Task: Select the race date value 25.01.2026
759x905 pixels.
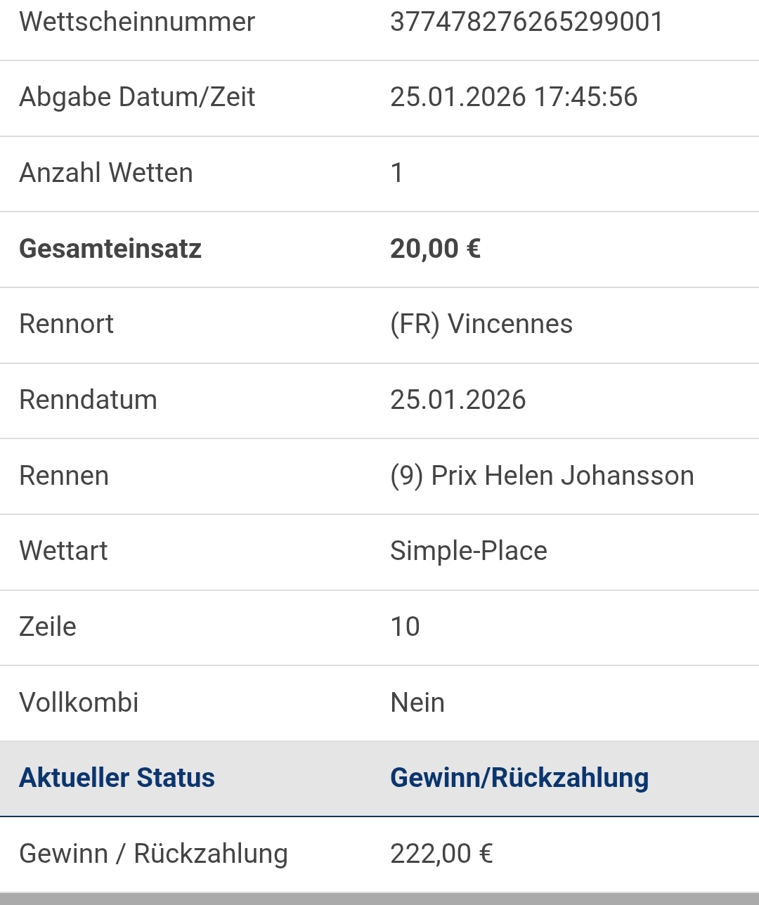Action: pyautogui.click(x=458, y=400)
